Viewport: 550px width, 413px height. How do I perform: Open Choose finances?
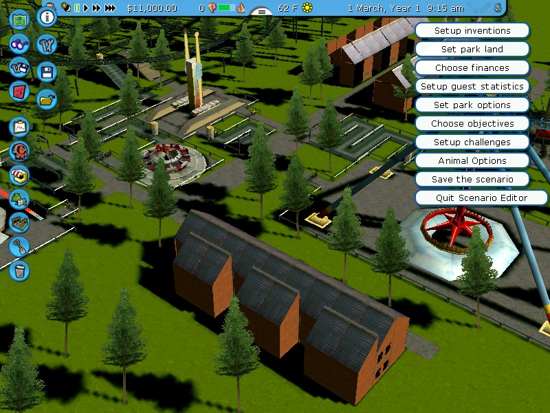point(472,67)
